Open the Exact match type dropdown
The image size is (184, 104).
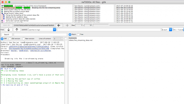(170, 30)
